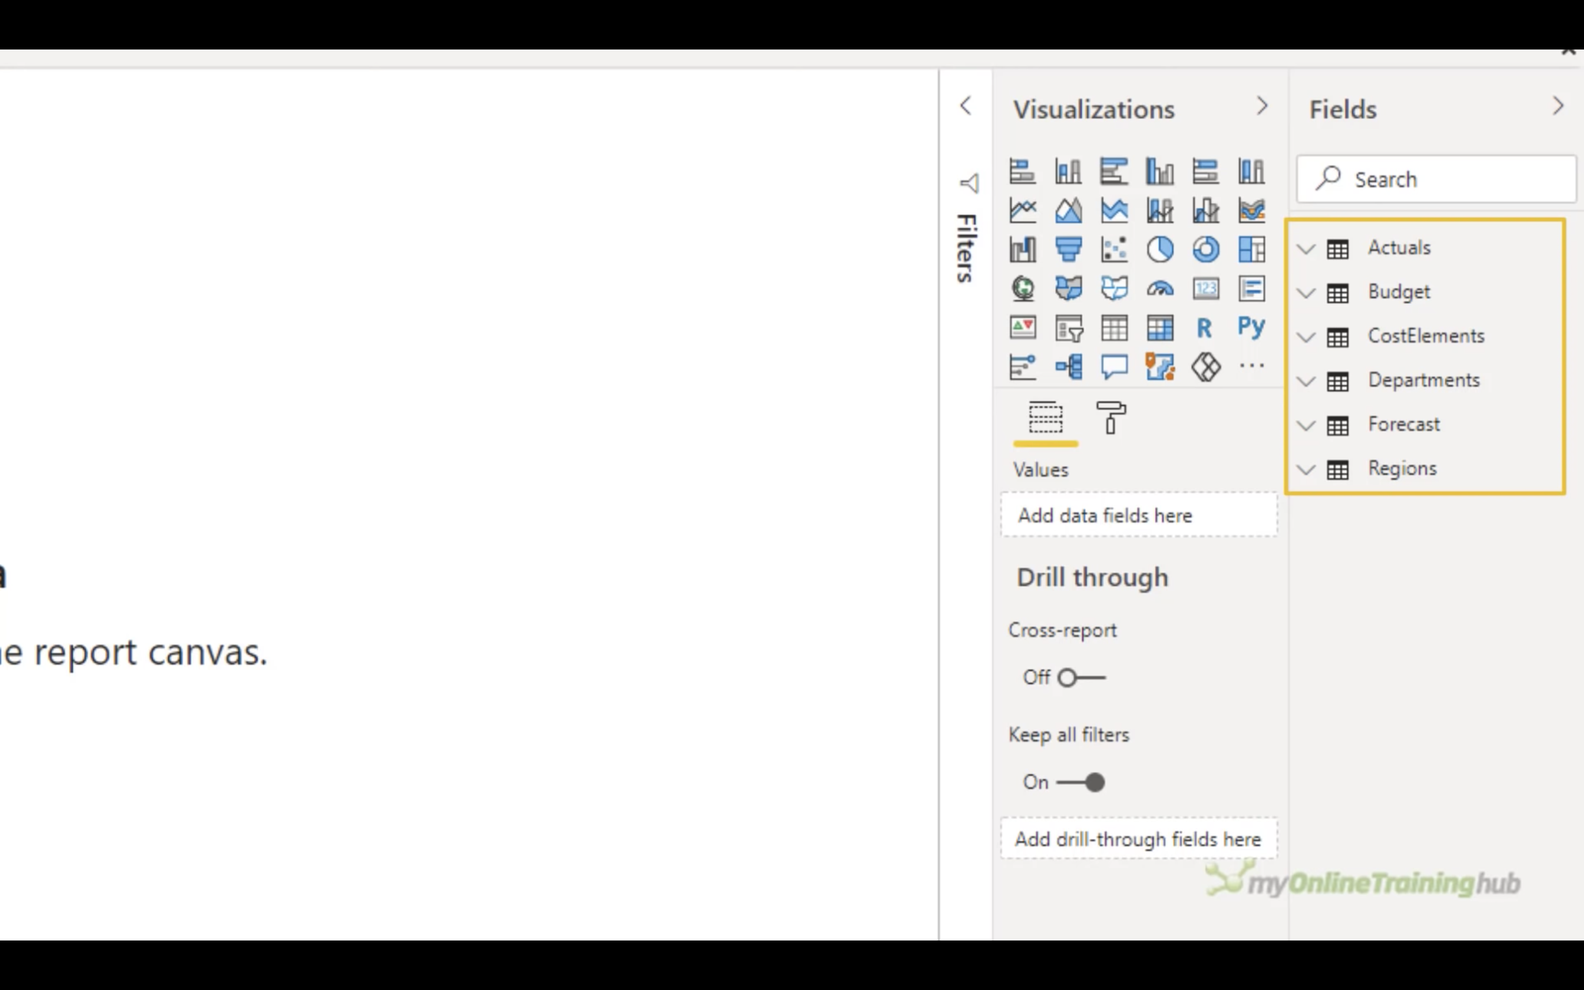Collapse the Fields pane
The height and width of the screenshot is (990, 1584).
coord(1558,106)
